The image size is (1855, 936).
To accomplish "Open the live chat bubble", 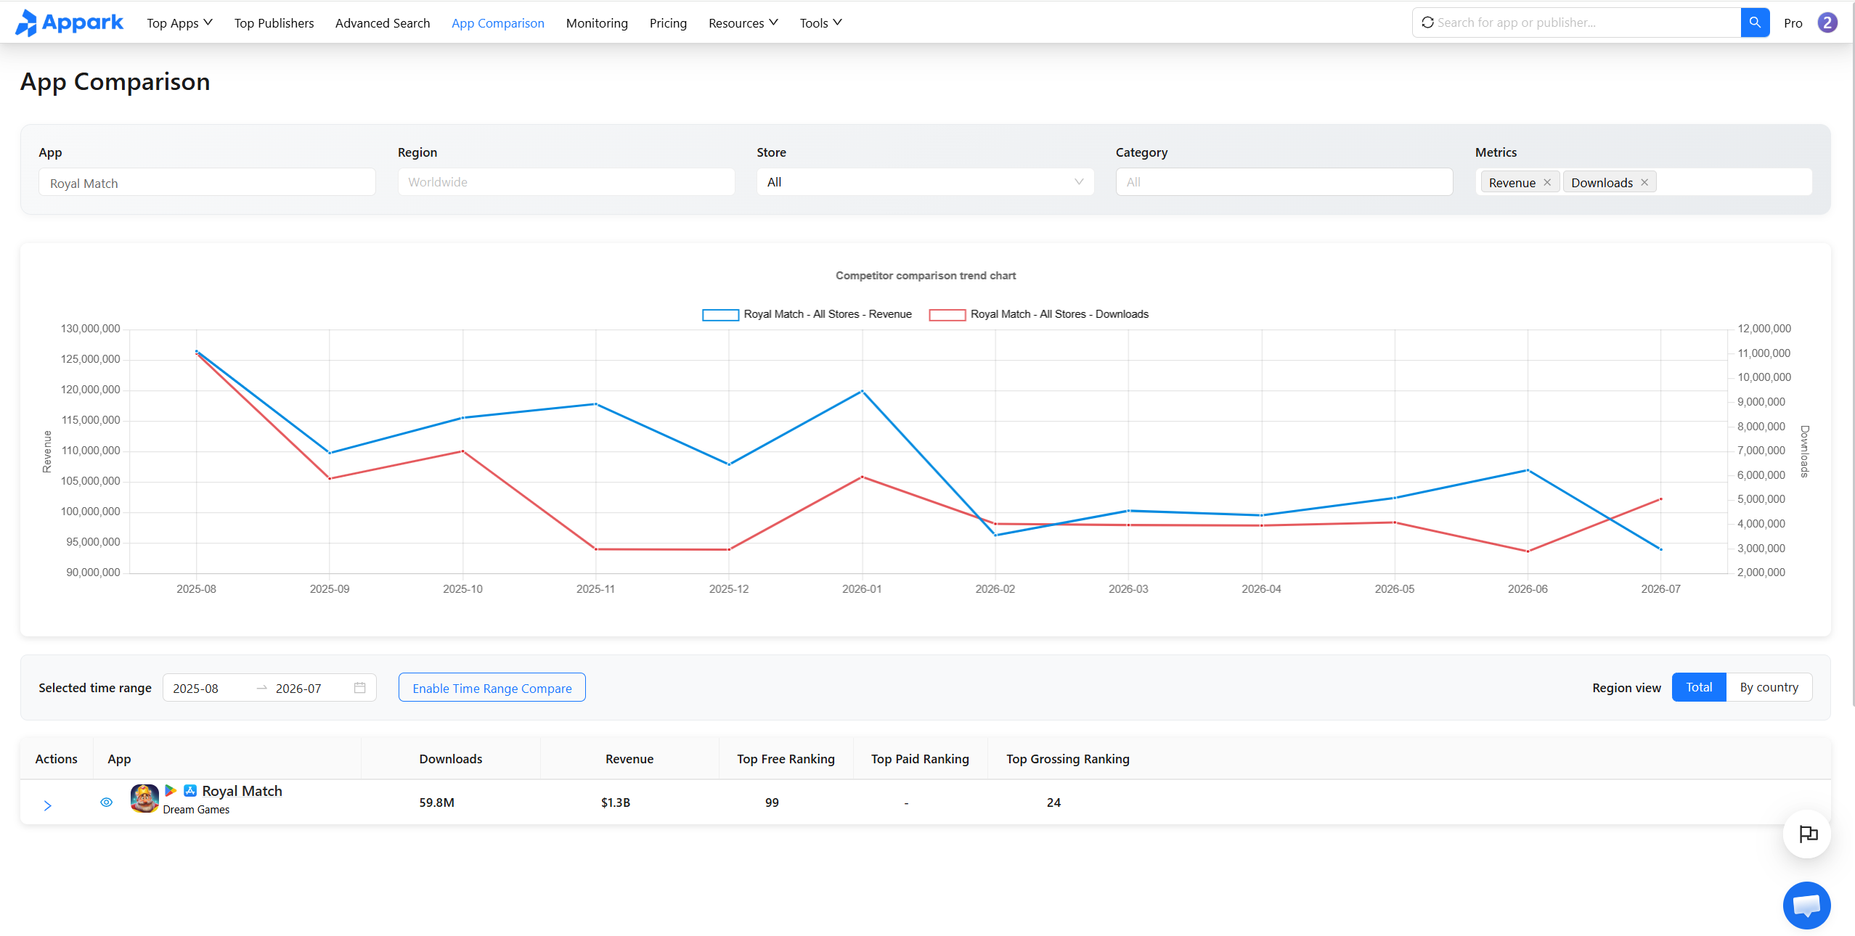I will pos(1806,905).
